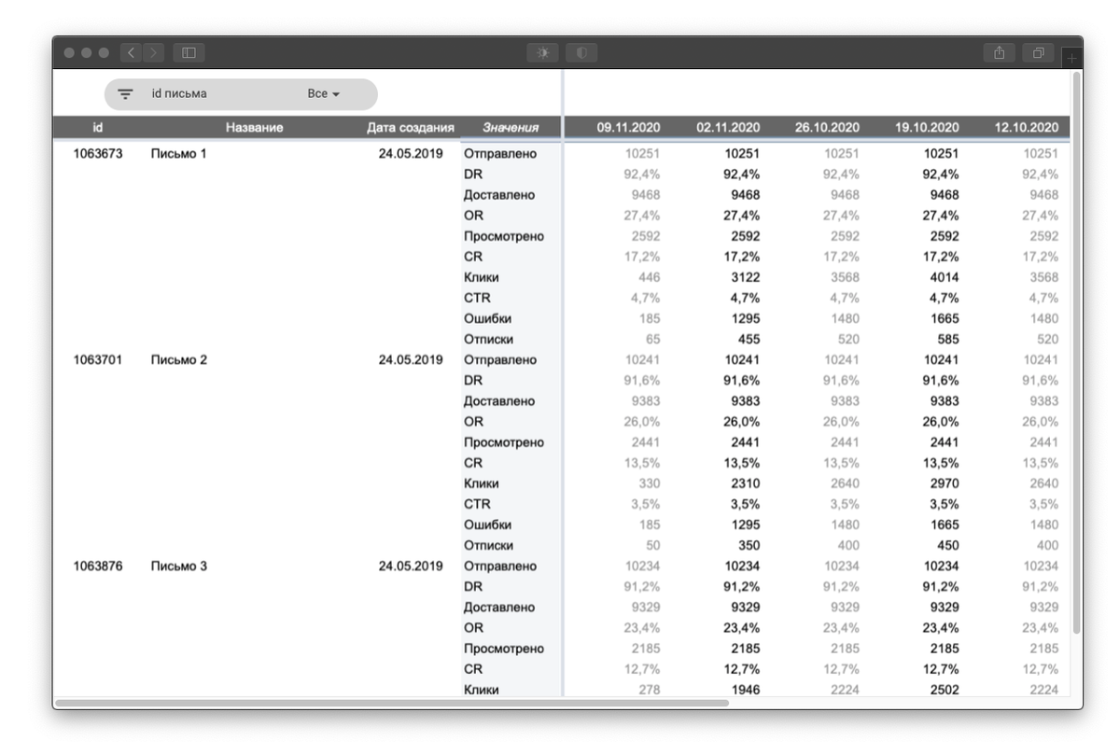Open the Все dropdown in id письма filter
This screenshot has width=1120, height=755.
324,94
